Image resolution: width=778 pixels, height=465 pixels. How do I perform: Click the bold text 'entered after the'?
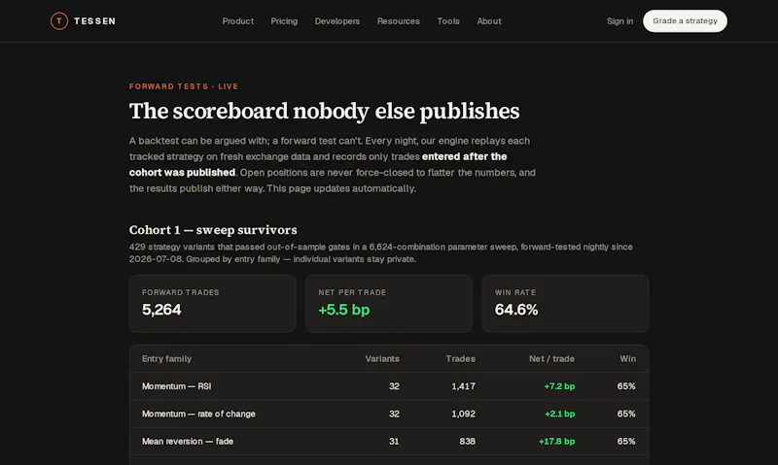tap(464, 156)
